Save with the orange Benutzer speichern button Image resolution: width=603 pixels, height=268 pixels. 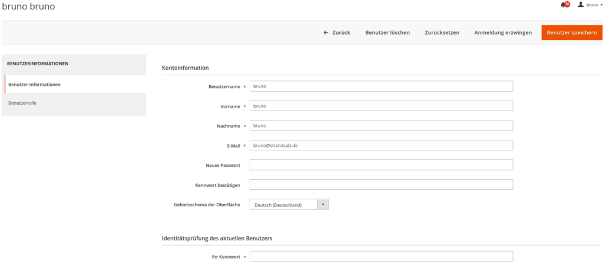pos(571,32)
